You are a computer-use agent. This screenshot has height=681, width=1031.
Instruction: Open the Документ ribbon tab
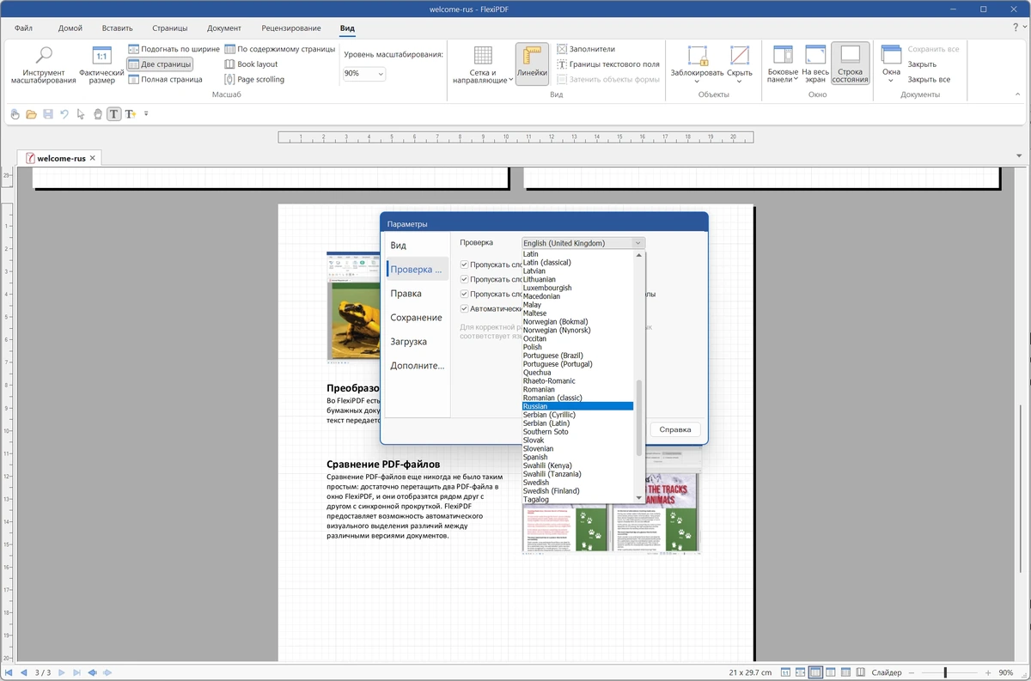[224, 28]
